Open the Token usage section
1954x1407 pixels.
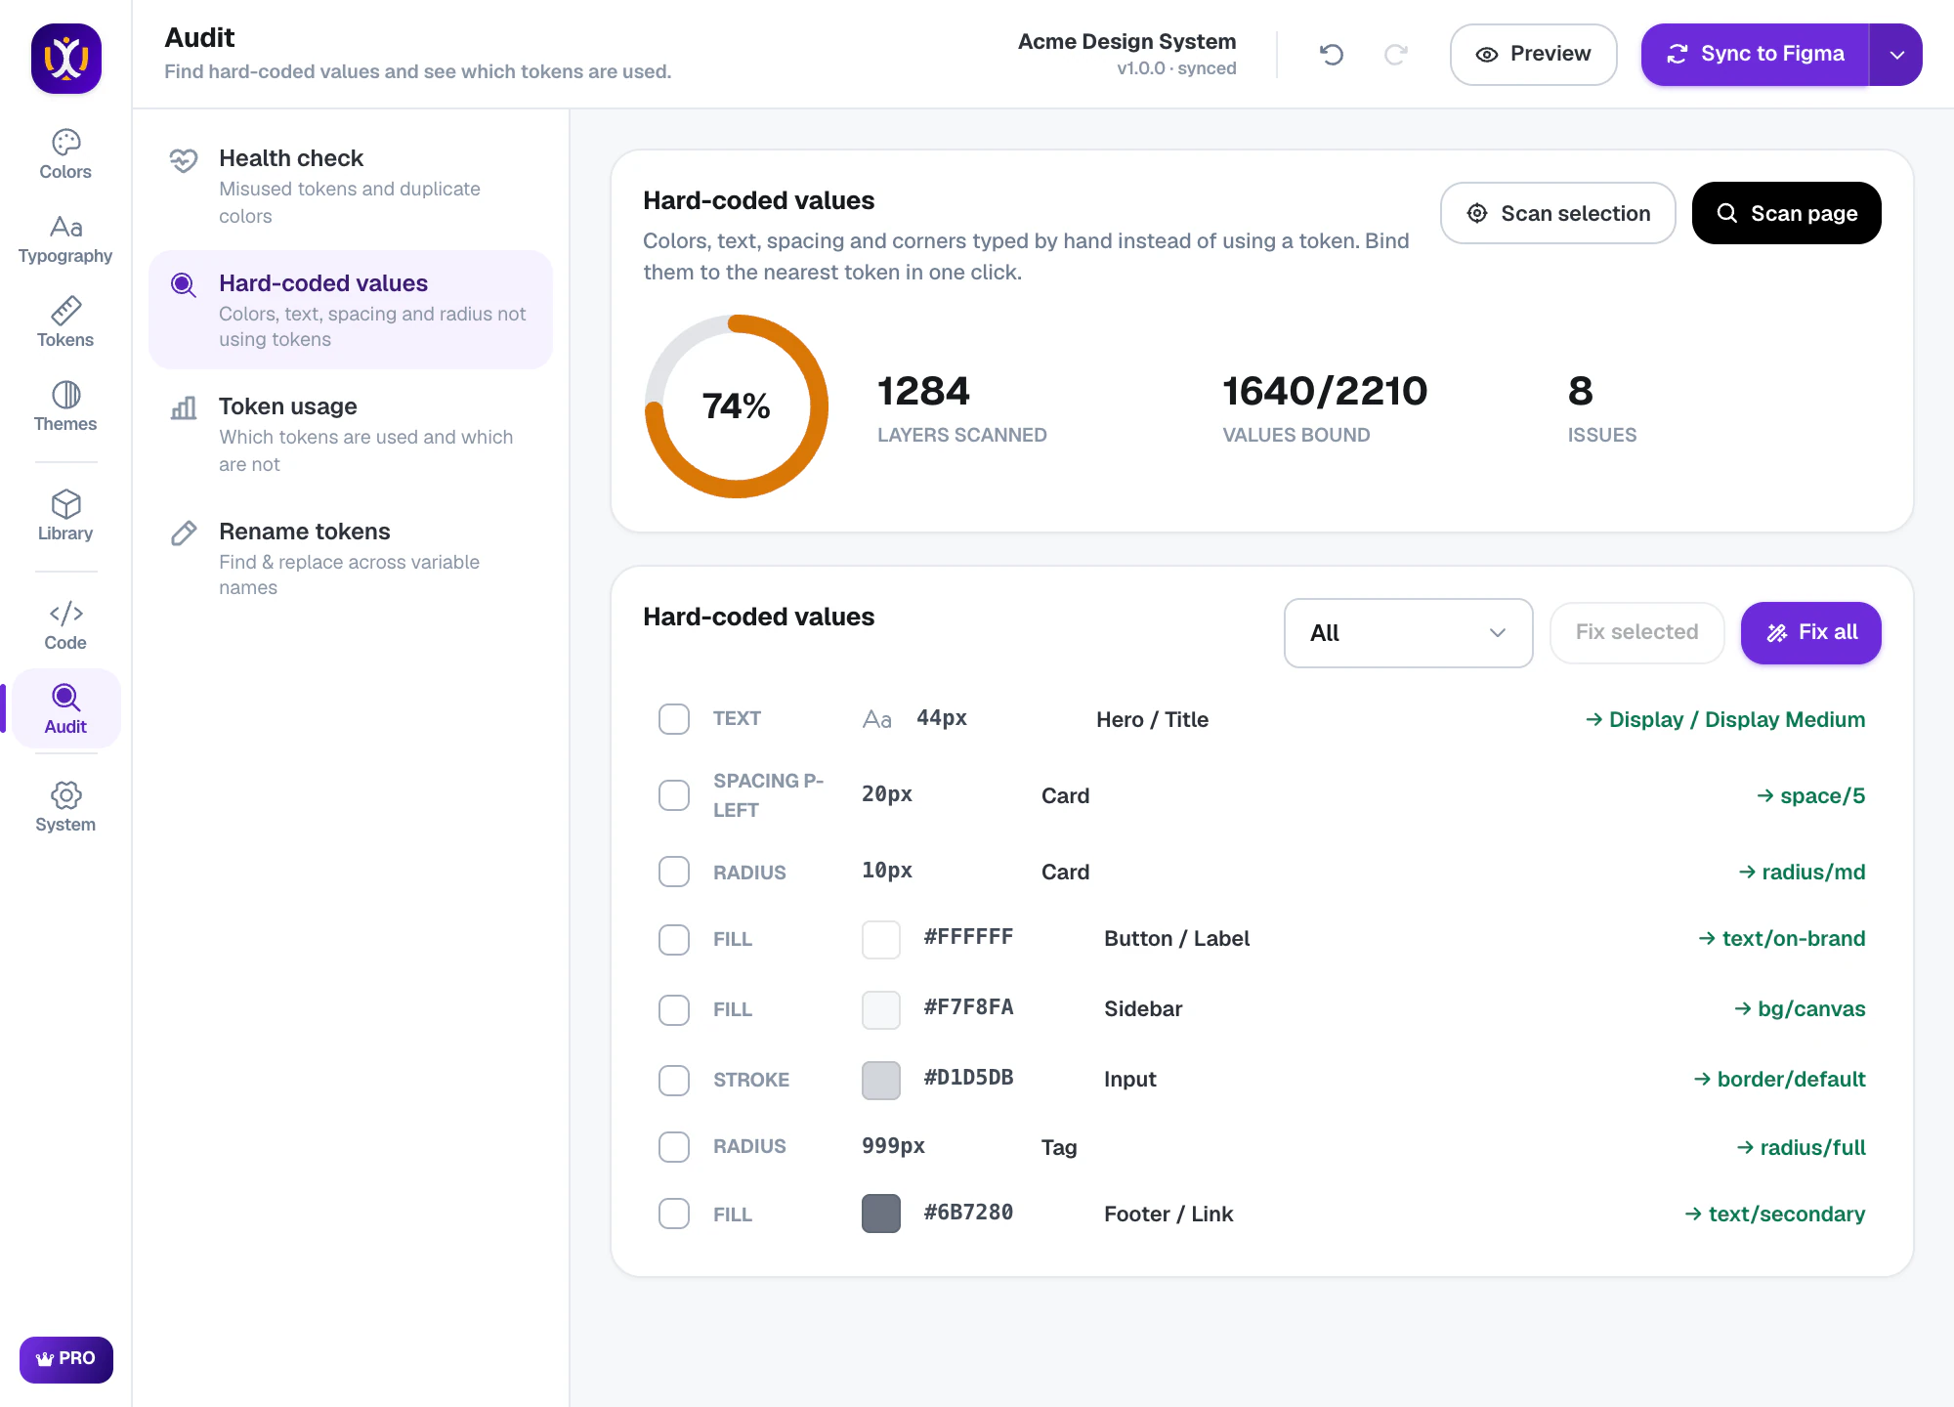click(351, 434)
